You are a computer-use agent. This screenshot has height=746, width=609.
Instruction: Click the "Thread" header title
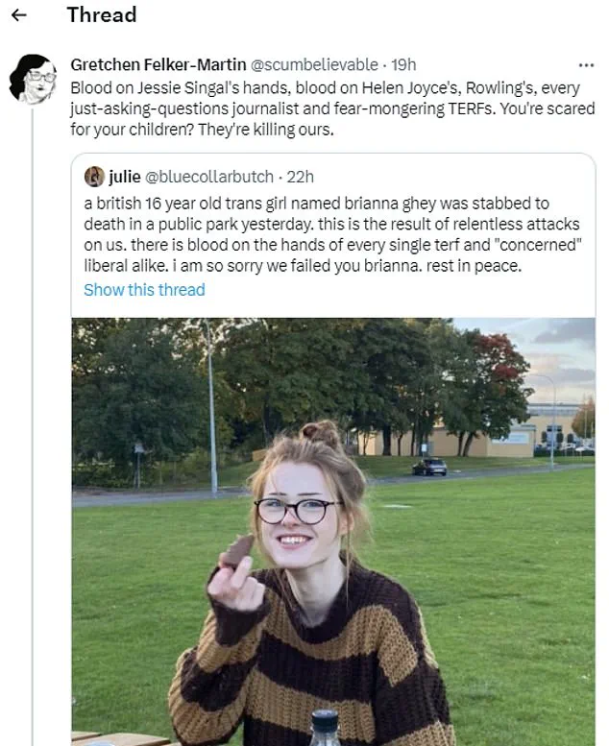click(x=101, y=15)
